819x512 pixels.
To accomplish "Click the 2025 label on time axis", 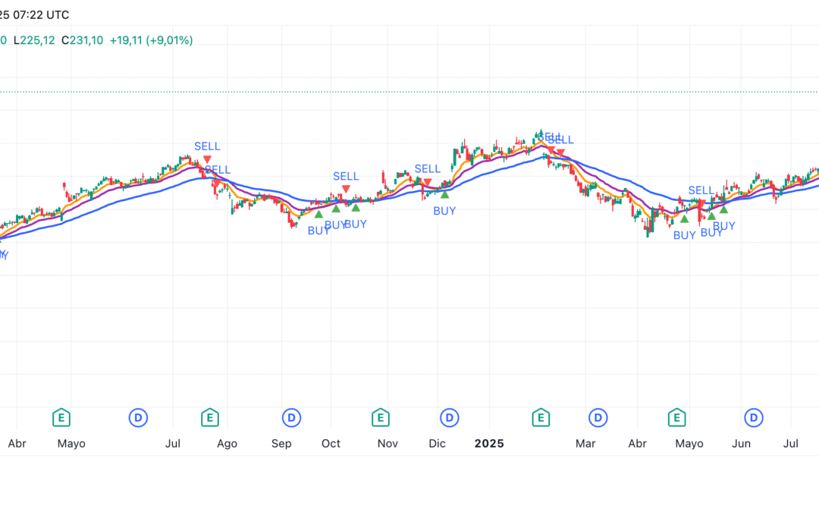I will 489,444.
